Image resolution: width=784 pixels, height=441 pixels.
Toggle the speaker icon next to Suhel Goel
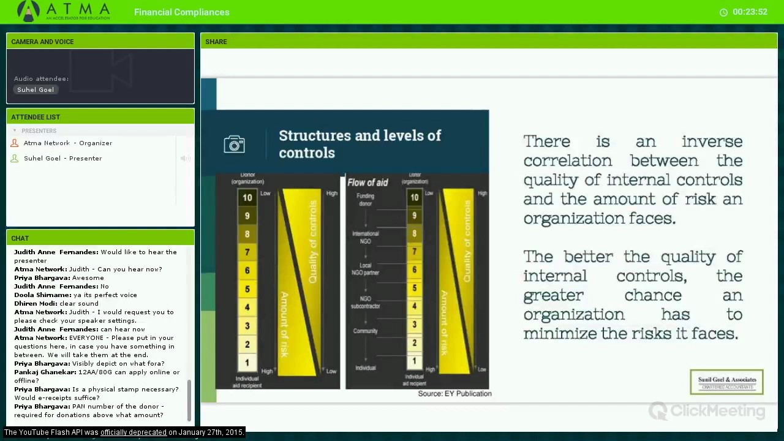184,159
